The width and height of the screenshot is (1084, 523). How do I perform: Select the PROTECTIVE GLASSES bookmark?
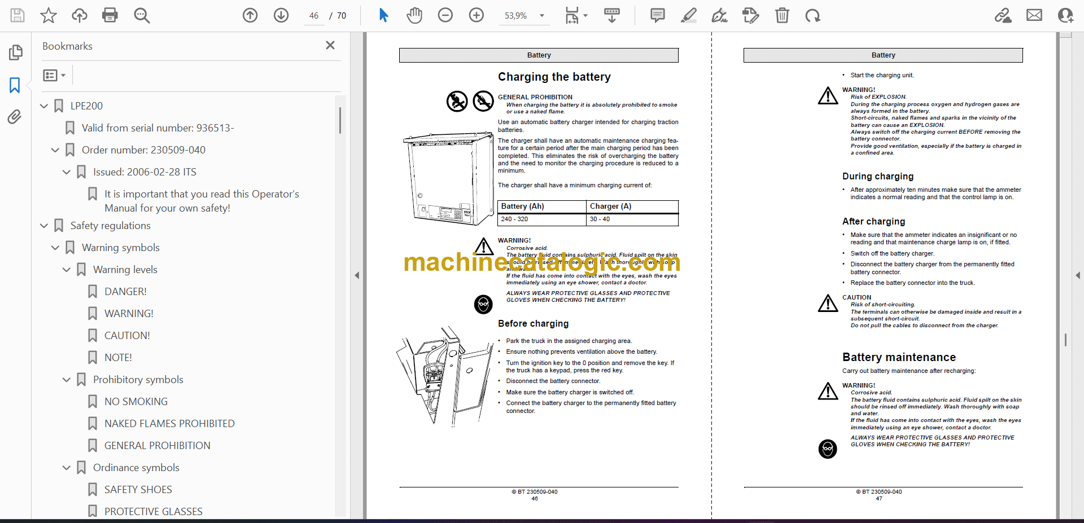[x=154, y=512]
